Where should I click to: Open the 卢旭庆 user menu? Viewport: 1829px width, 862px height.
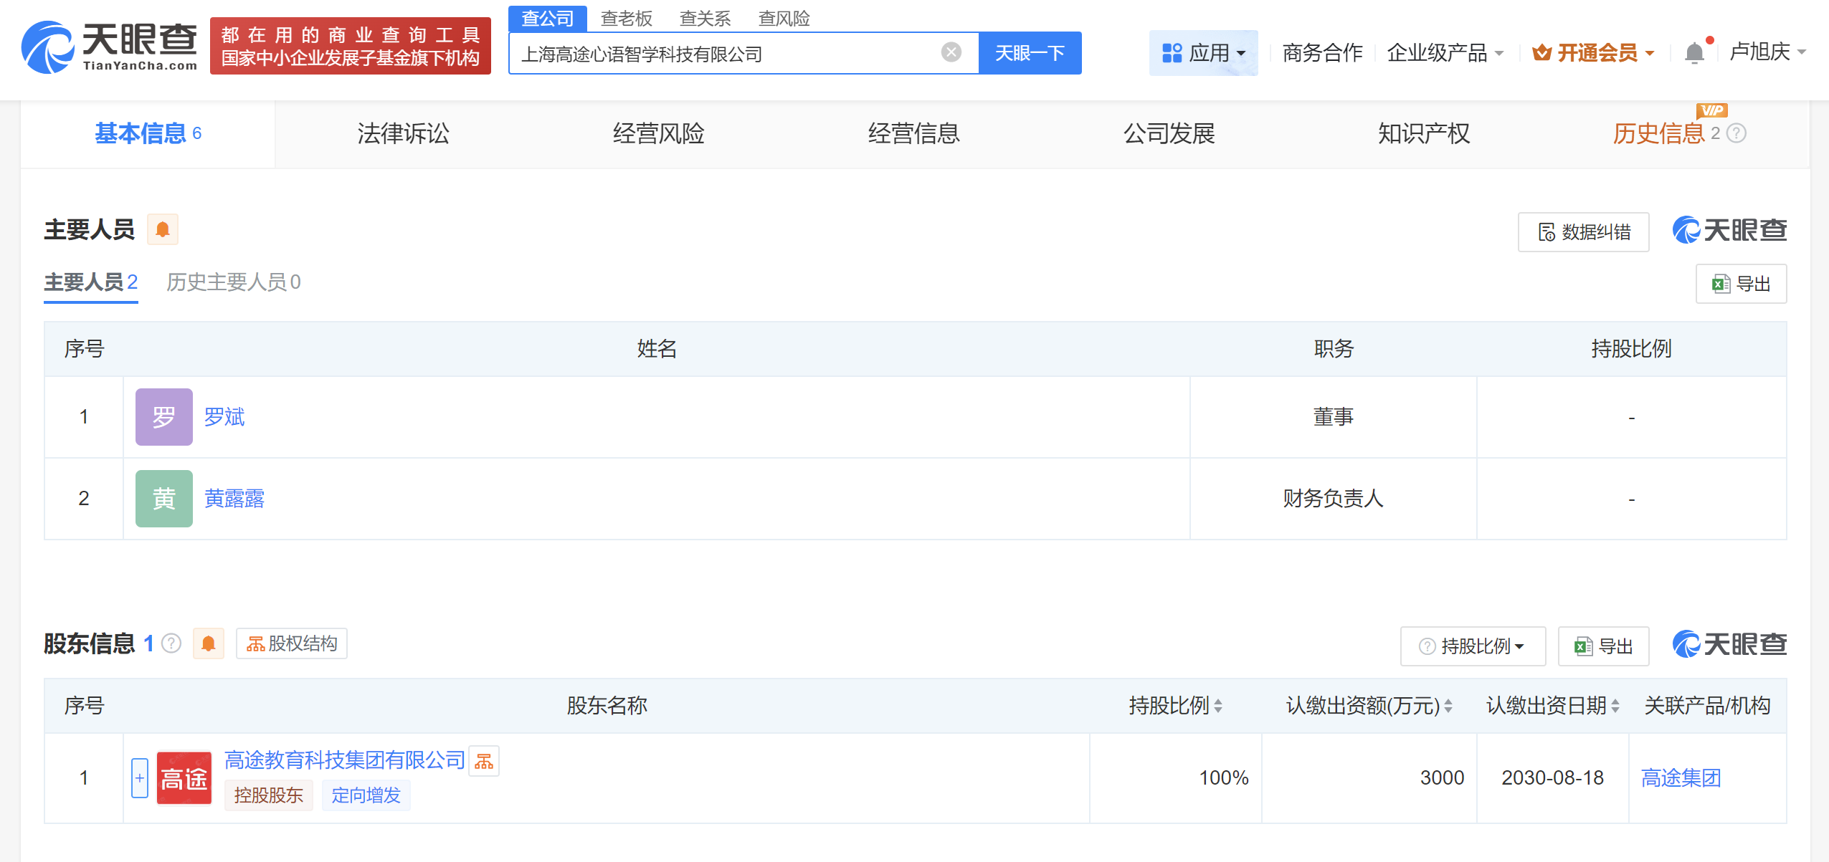pos(1767,52)
